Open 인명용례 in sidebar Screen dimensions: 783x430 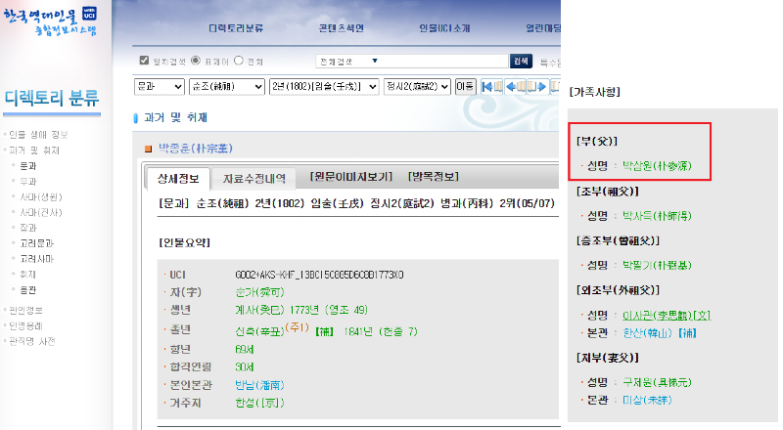click(26, 325)
